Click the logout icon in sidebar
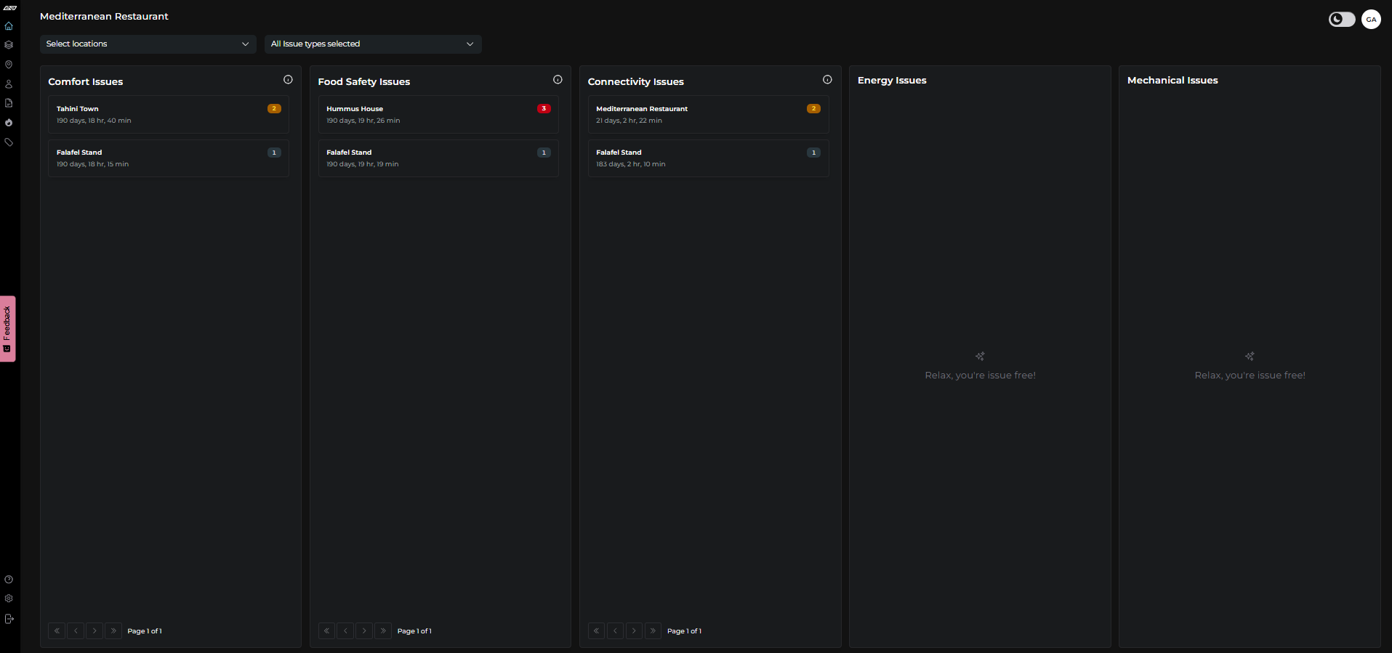The image size is (1392, 653). coord(9,619)
